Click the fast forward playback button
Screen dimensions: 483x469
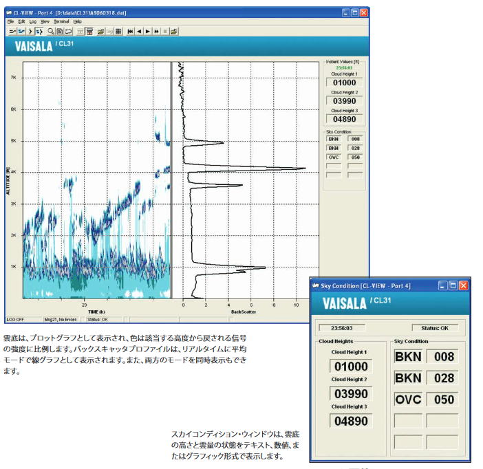(156, 32)
